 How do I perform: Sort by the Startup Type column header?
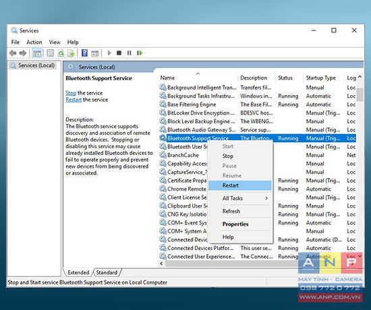[x=323, y=77]
